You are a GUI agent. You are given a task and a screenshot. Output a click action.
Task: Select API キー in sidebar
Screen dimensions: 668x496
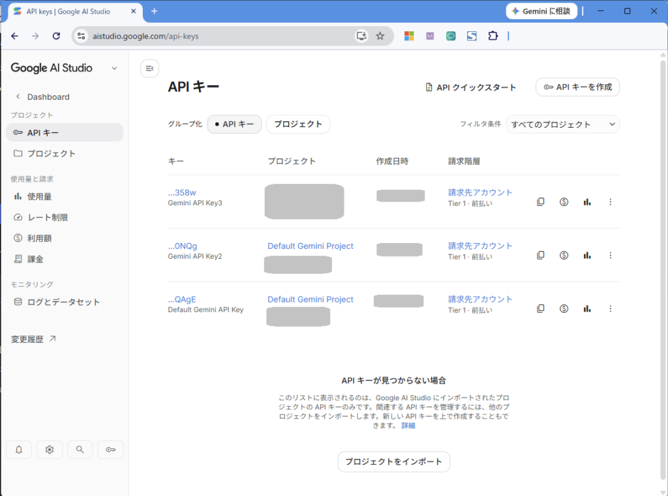click(x=65, y=132)
